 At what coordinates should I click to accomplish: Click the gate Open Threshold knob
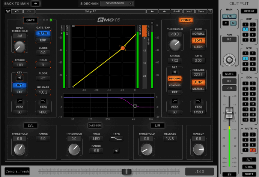[x=20, y=47]
